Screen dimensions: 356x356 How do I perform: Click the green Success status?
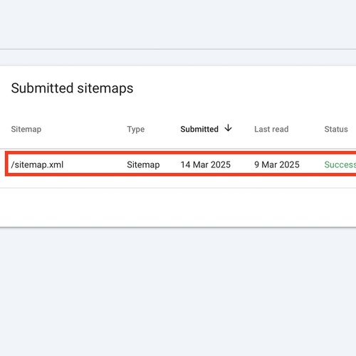[340, 164]
